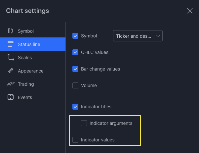199x153 pixels.
Task: Click the dropdown chevron arrow beside Symbol
Action: 158,36
